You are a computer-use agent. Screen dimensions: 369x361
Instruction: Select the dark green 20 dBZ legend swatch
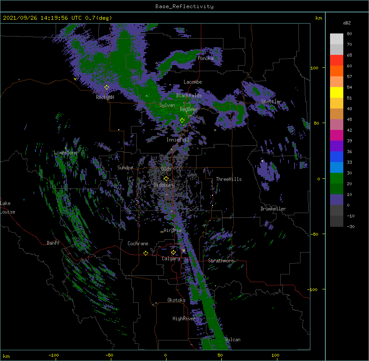(336, 189)
